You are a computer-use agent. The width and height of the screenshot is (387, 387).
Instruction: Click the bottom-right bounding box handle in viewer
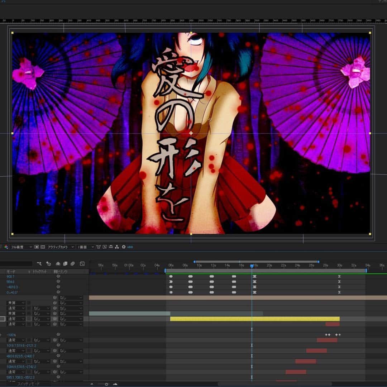(x=370, y=234)
